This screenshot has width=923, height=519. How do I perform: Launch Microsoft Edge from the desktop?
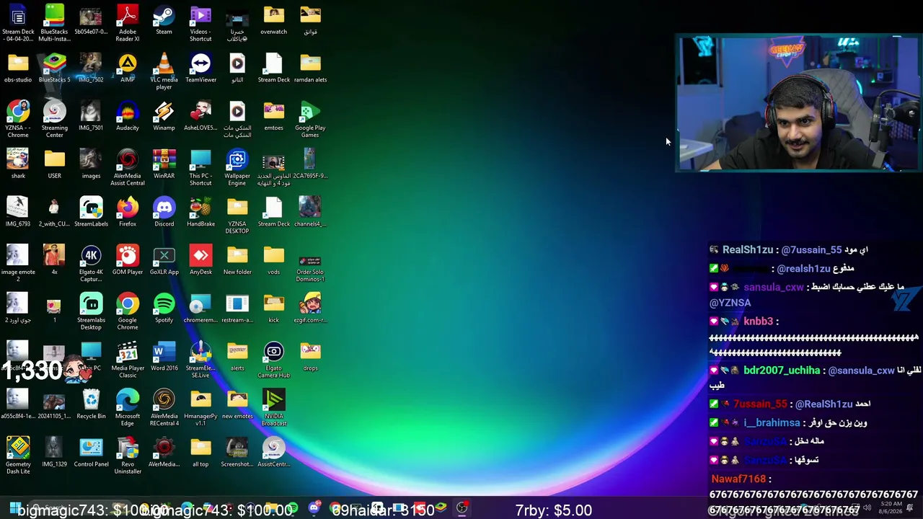[x=128, y=408]
